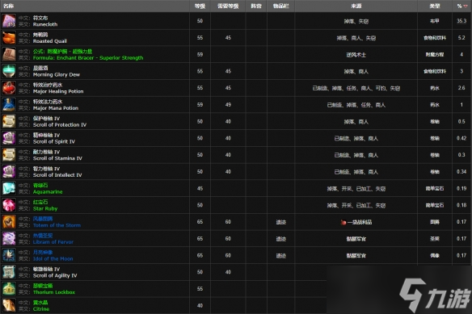Sort by the 来源 source column header

[x=356, y=6]
